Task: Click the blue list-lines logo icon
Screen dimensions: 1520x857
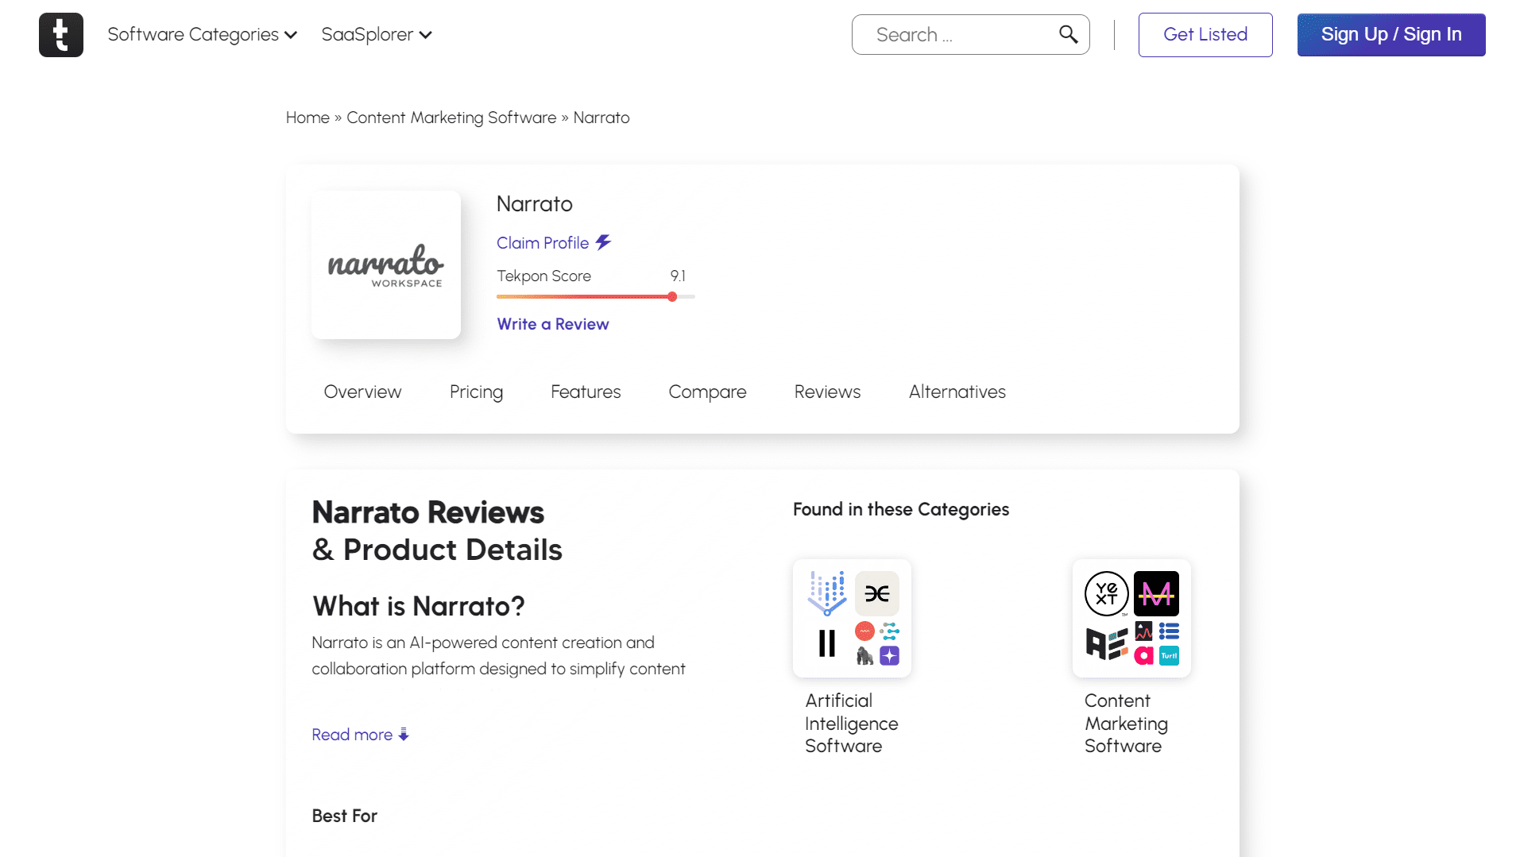Action: (x=1169, y=631)
